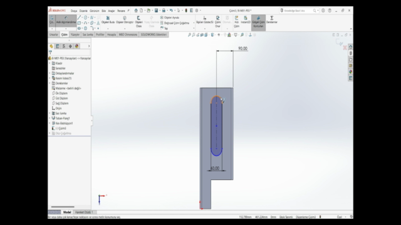Screen dimensions: 401x225
Task: Click the tree filter funnel icon
Action: [x=50, y=52]
